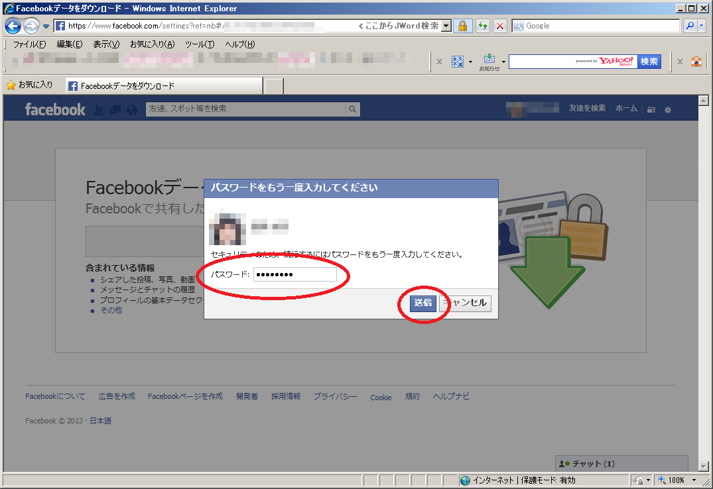Viewport: 713px width, 489px height.
Task: Click the ホーム link
Action: 626,108
